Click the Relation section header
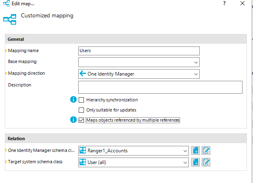The image size is (253, 183). tap(126, 139)
